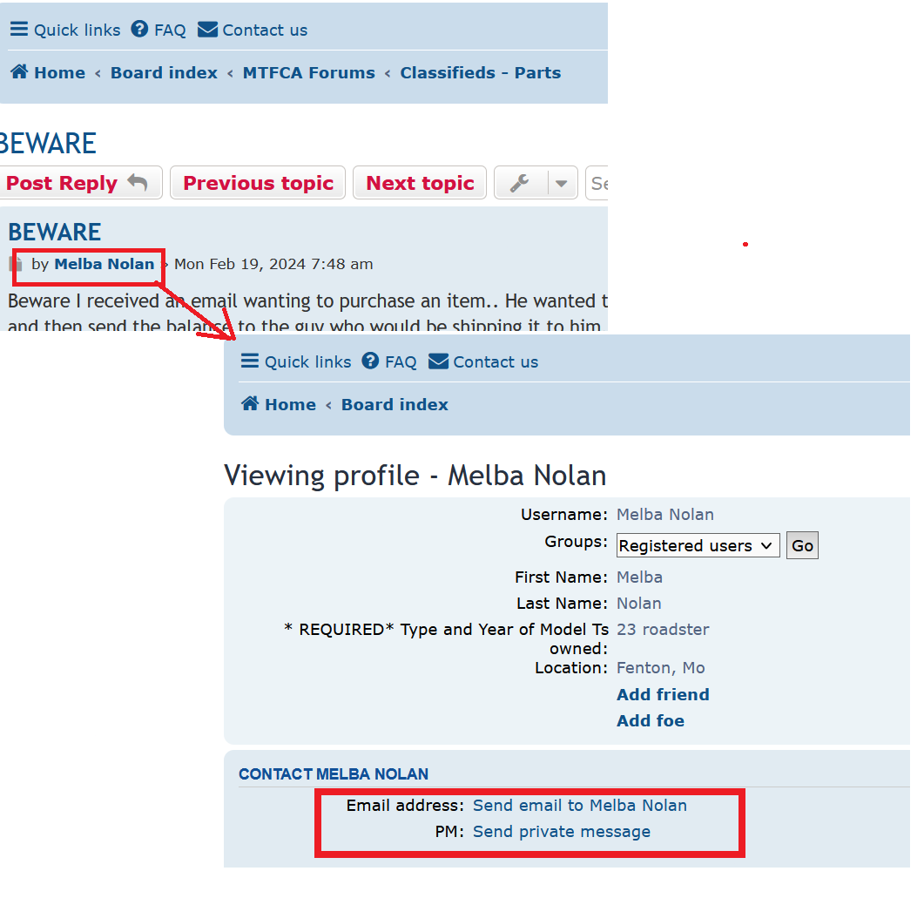Viewport: 924px width, 898px height.
Task: Go to Next topic
Action: click(x=420, y=183)
